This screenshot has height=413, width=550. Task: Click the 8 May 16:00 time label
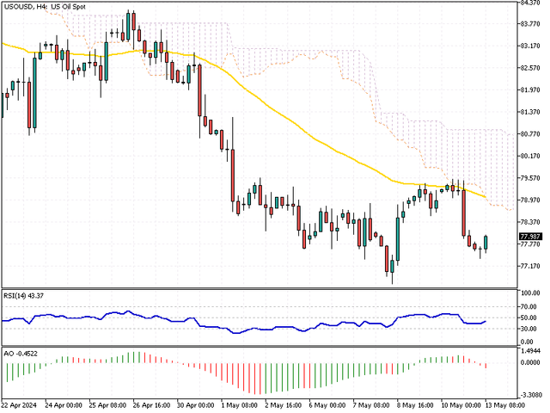pyautogui.click(x=415, y=405)
